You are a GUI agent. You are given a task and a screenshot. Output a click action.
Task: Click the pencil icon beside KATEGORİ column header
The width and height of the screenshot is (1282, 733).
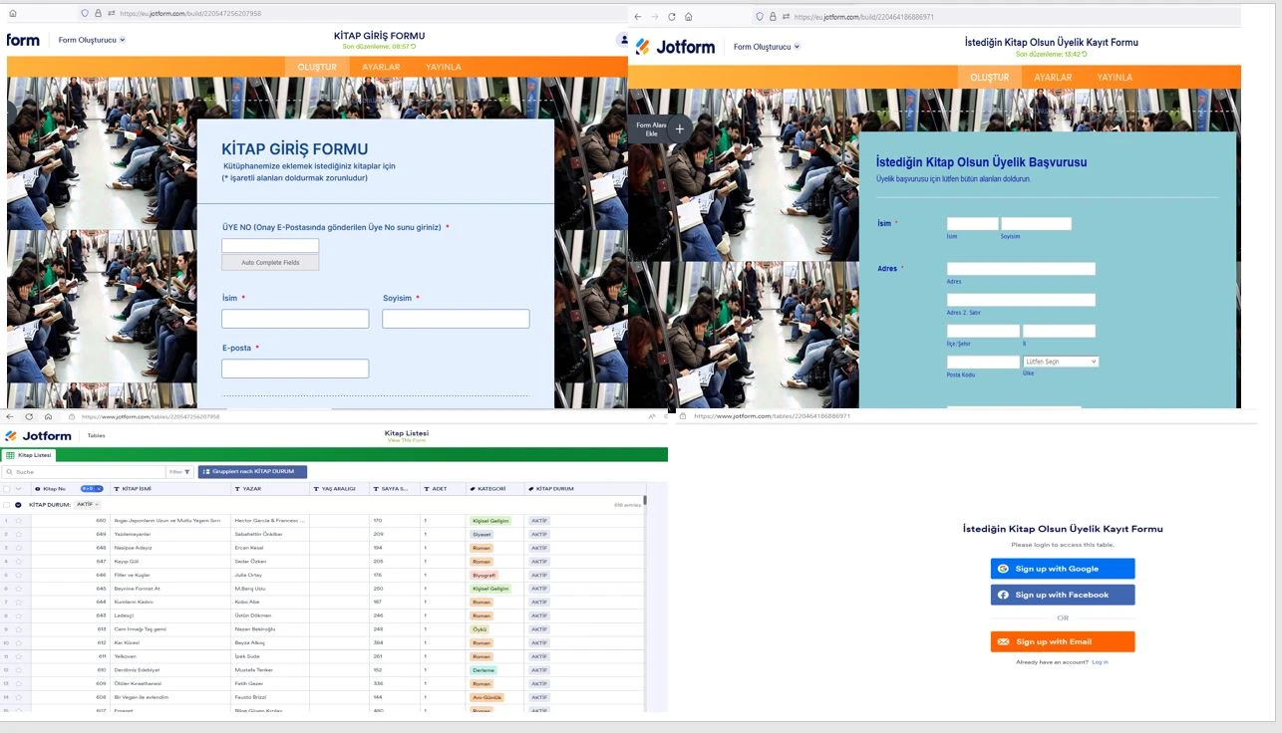[x=472, y=489]
